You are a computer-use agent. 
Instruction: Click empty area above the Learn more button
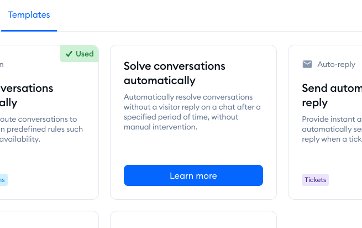[x=193, y=148]
